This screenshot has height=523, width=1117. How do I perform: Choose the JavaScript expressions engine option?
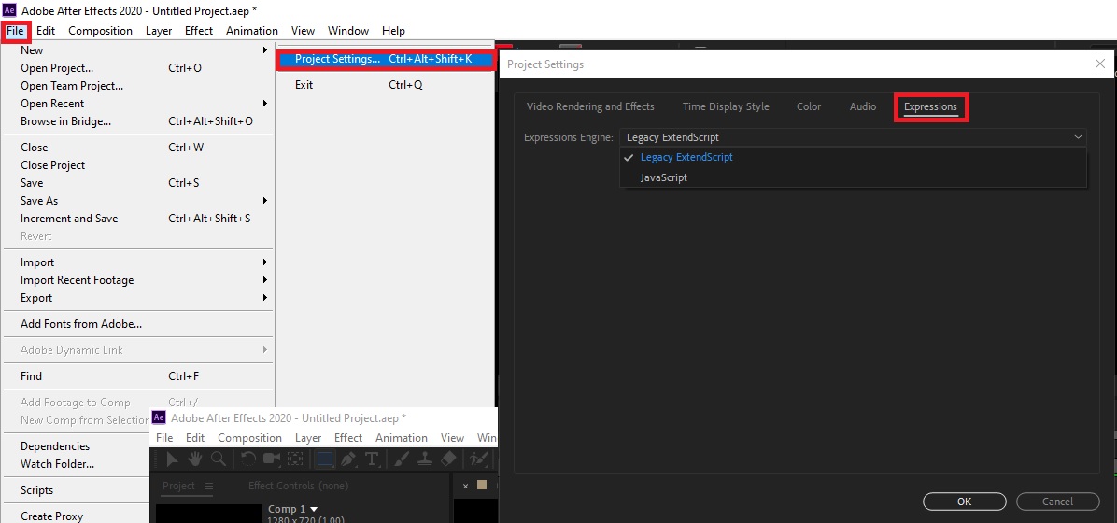[x=663, y=177]
